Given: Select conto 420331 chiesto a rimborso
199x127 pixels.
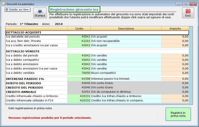Looking at the screenshot, I should point(79,96).
